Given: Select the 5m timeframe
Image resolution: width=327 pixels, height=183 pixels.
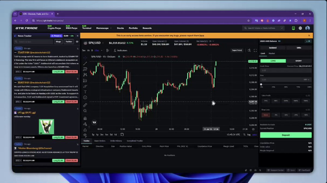Looking at the screenshot, I should [x=84, y=50].
